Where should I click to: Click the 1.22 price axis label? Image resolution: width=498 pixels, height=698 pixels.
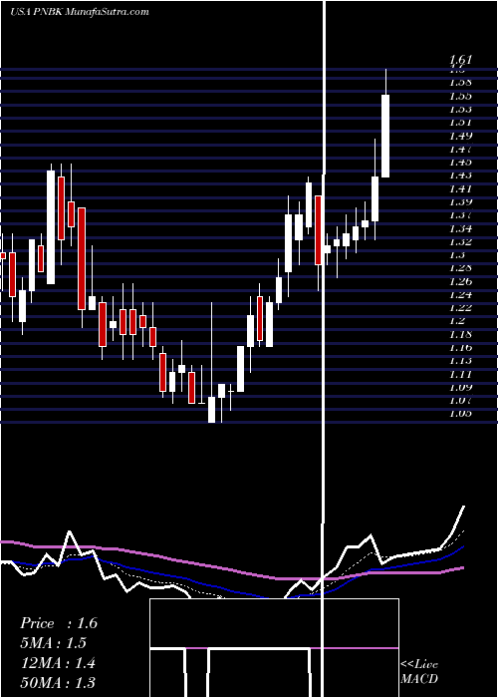460,308
